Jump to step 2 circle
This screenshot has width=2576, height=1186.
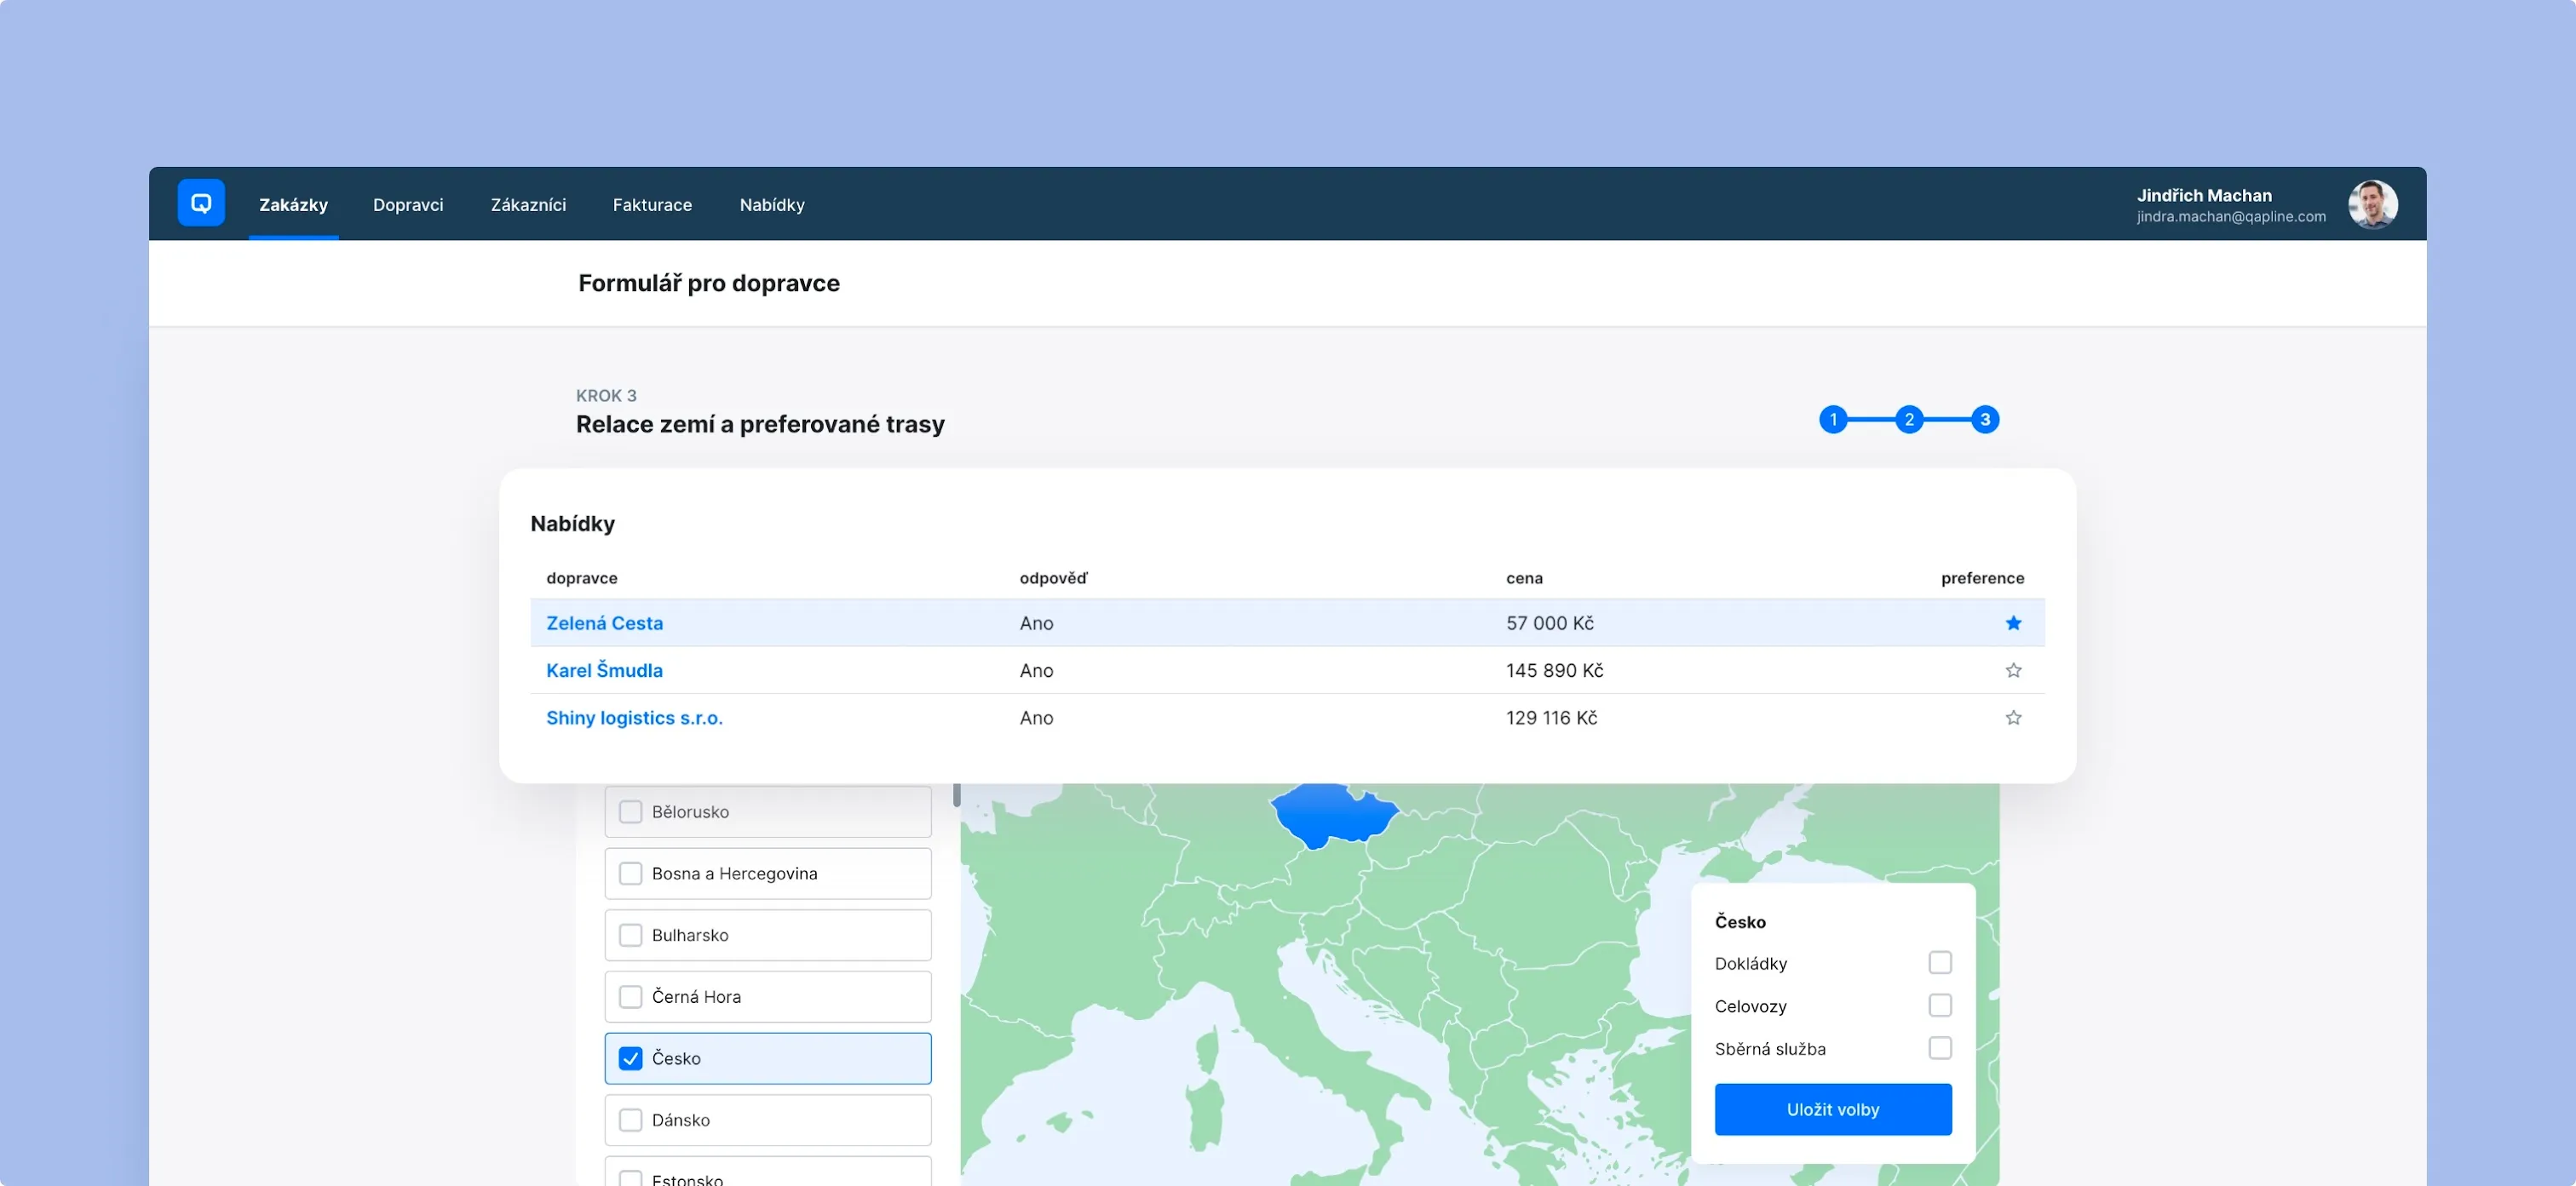[1909, 420]
